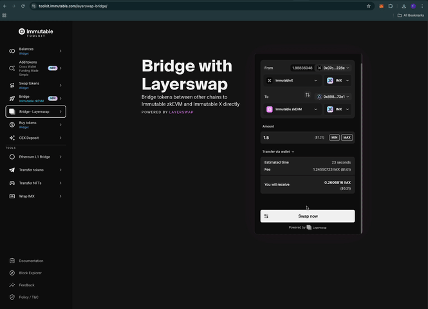
Task: Open the ImmutableX source network dropdown
Action: 292,80
